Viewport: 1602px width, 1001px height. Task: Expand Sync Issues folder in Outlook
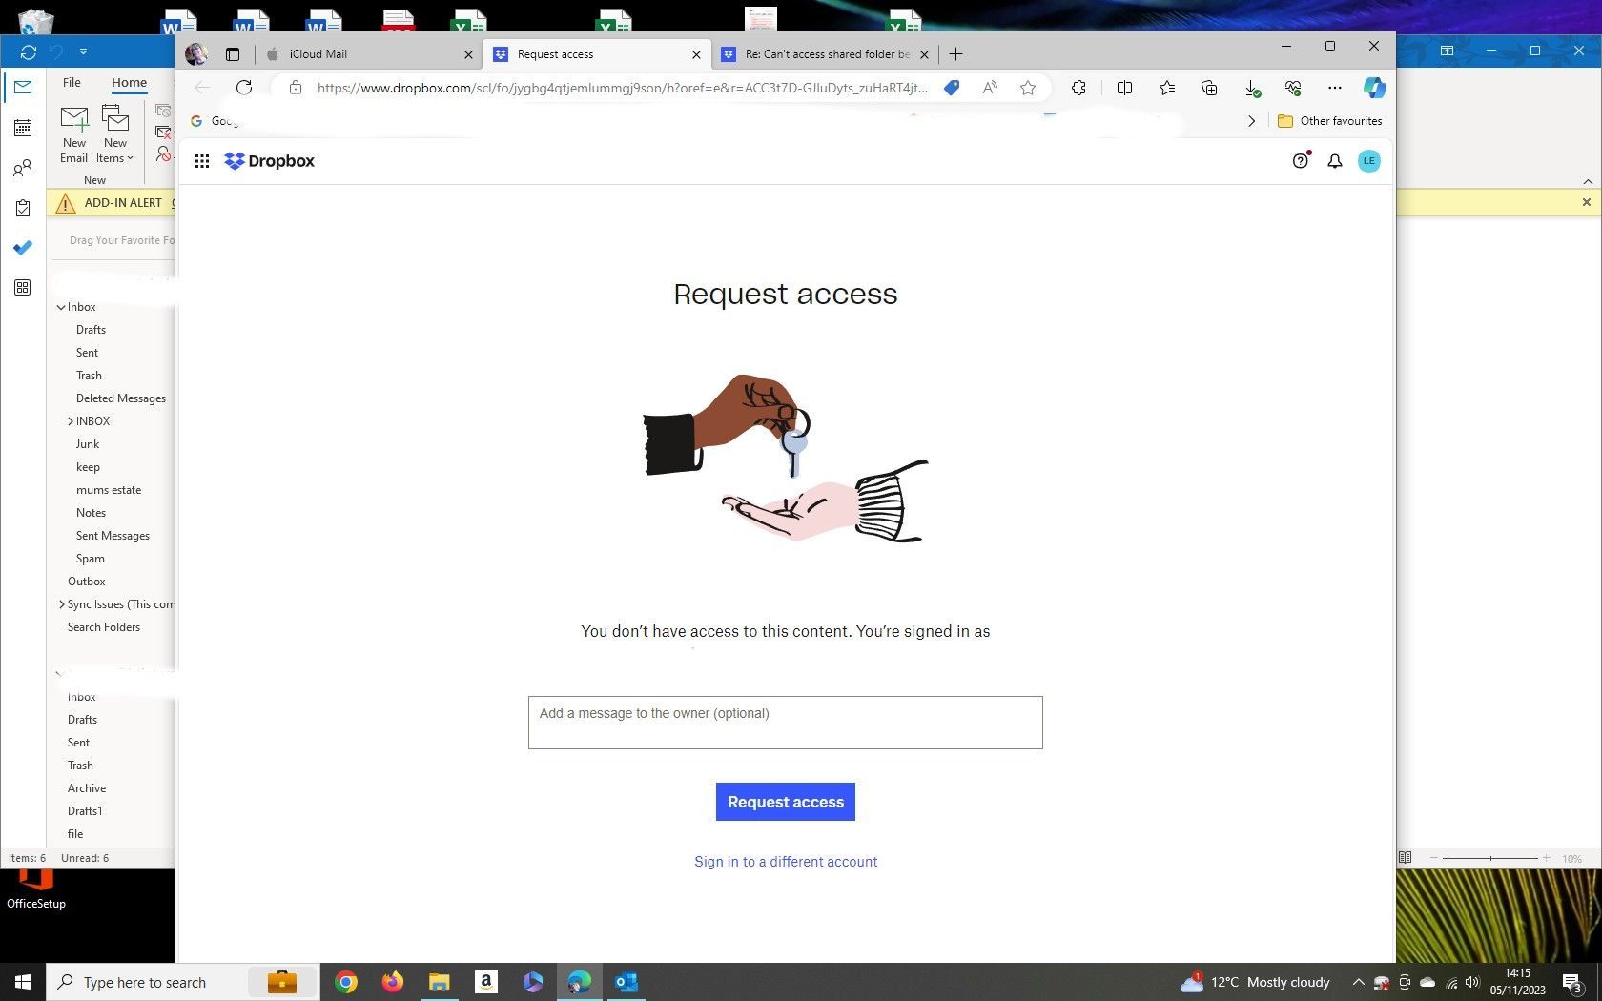pos(62,604)
